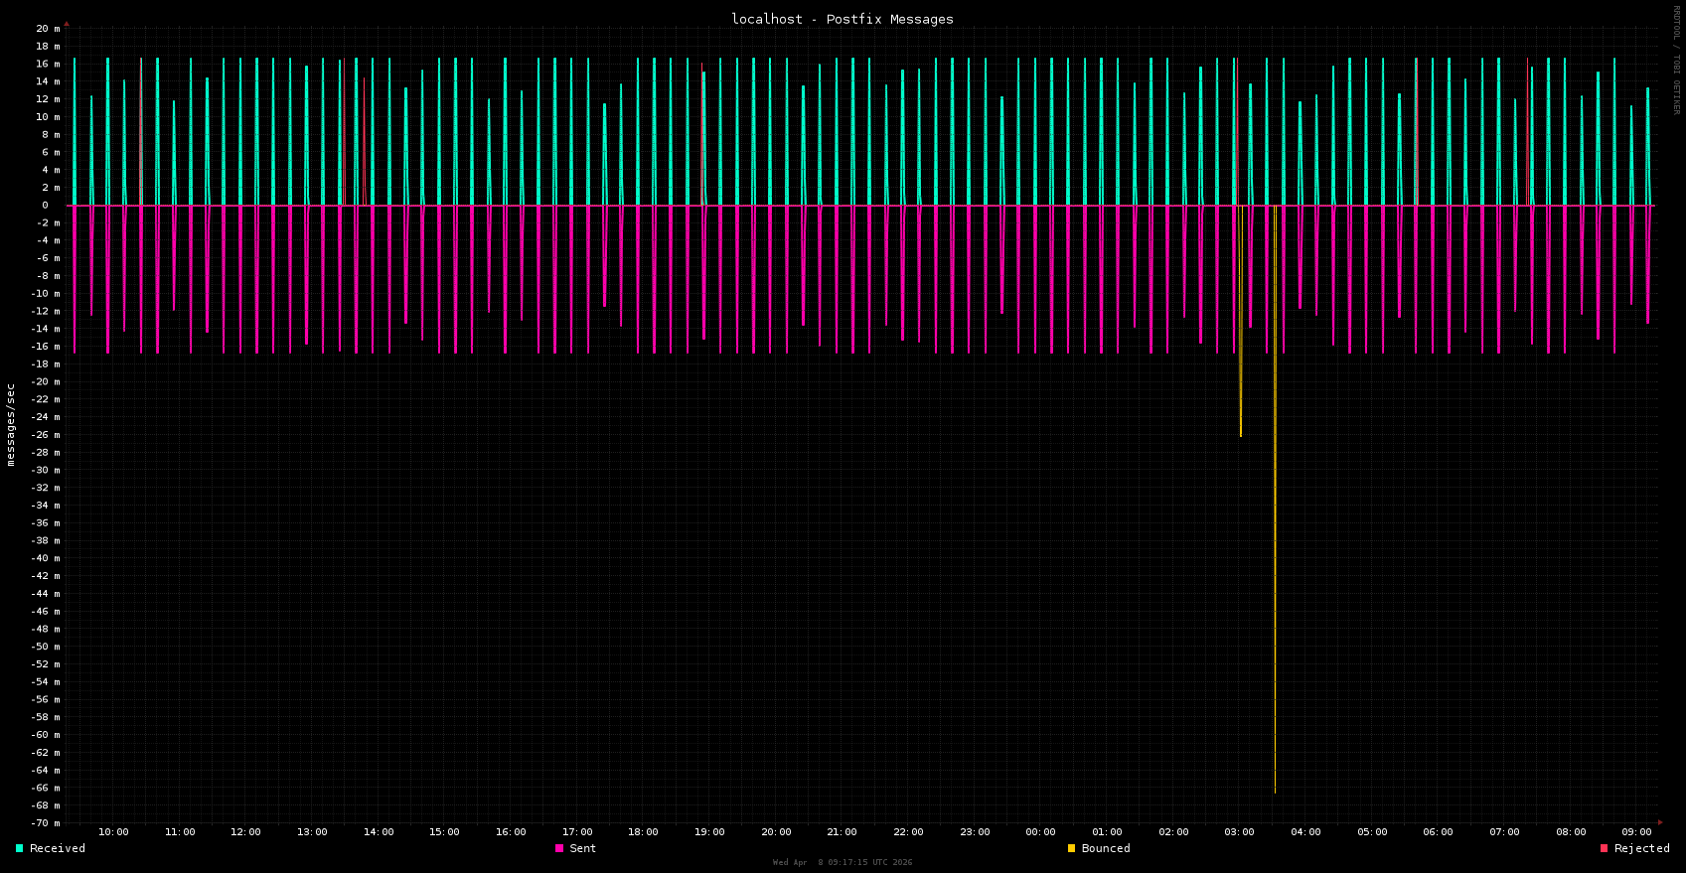The width and height of the screenshot is (1686, 873).
Task: Click the red arrow atop the y-axis
Action: tap(67, 23)
